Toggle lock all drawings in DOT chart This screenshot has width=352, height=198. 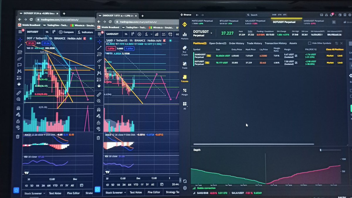point(18,121)
